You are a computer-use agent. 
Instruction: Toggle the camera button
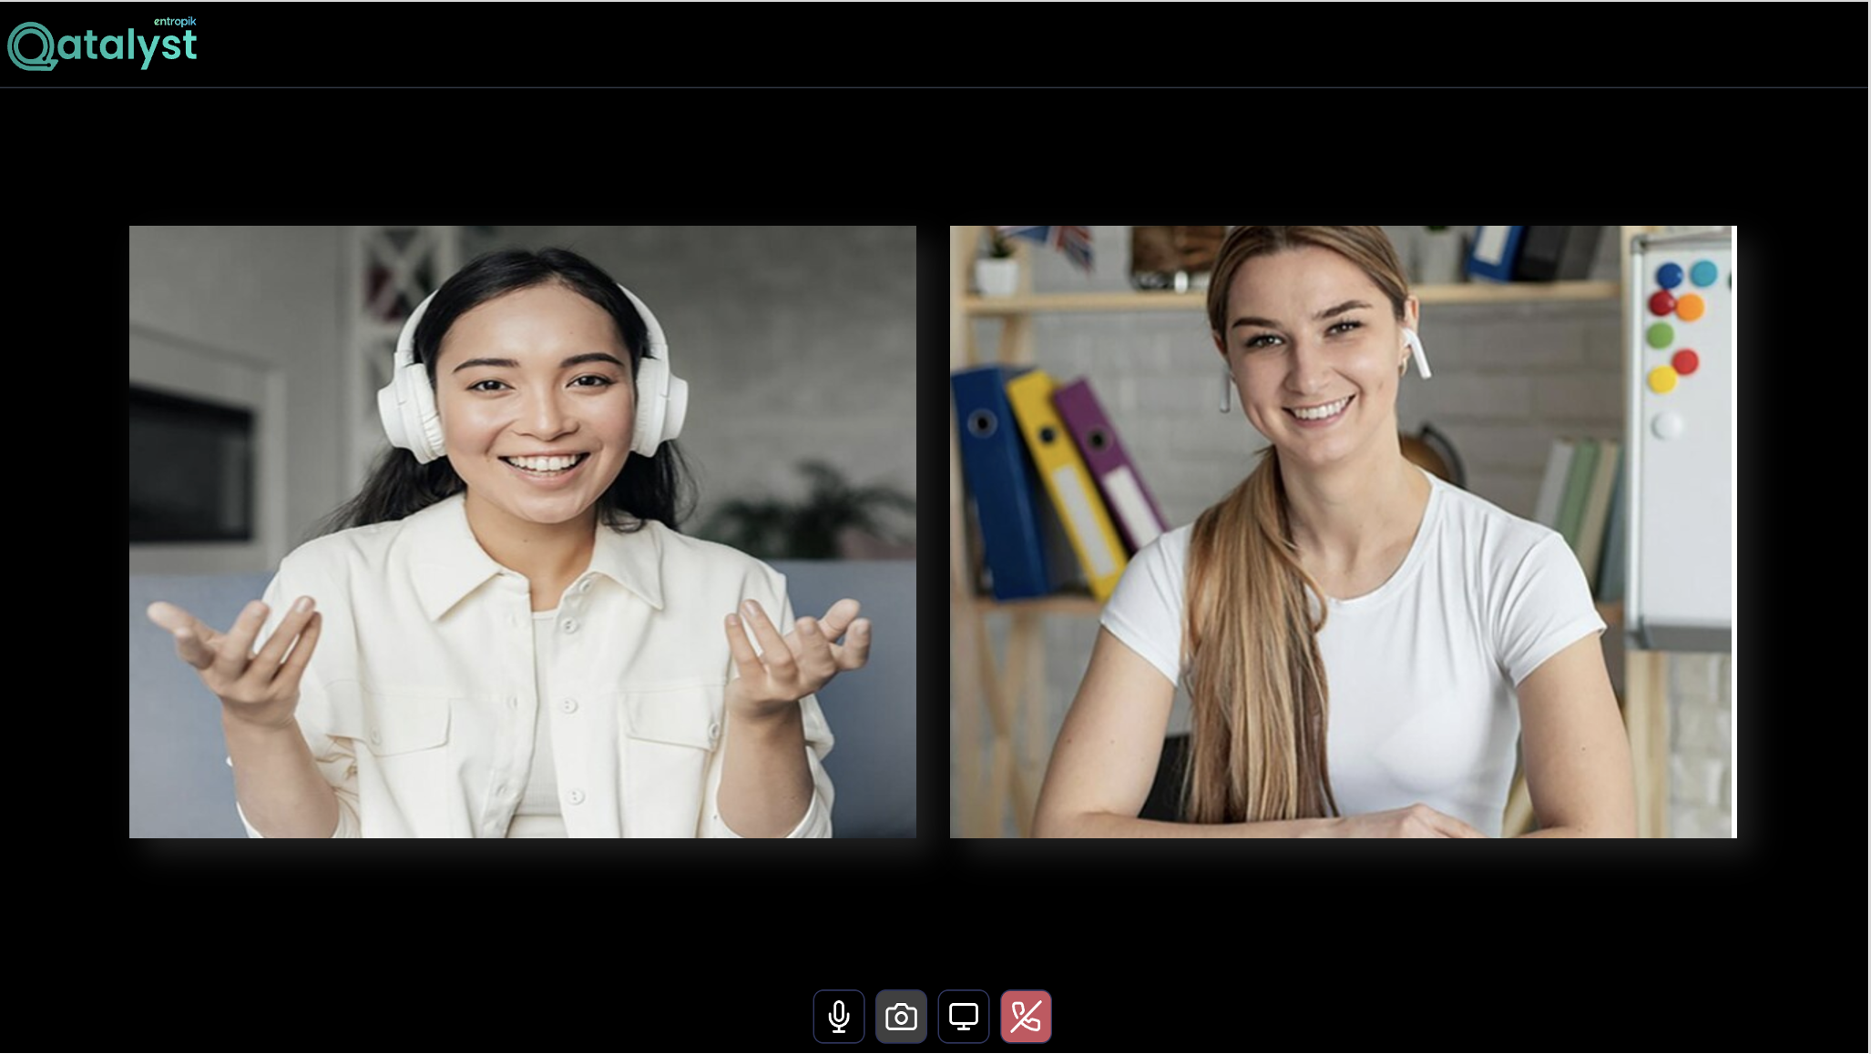tap(901, 1016)
